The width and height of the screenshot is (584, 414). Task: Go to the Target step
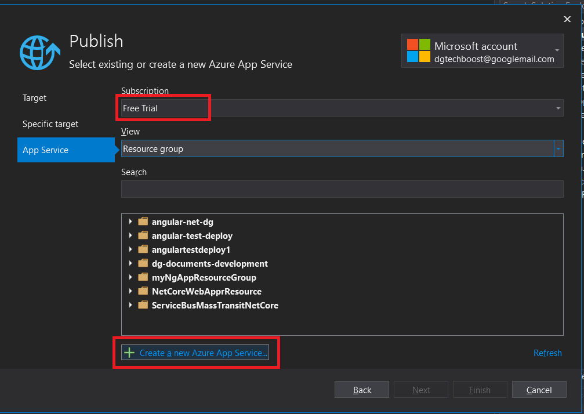tap(35, 98)
